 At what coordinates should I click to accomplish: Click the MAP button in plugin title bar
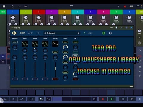tap(111, 28)
